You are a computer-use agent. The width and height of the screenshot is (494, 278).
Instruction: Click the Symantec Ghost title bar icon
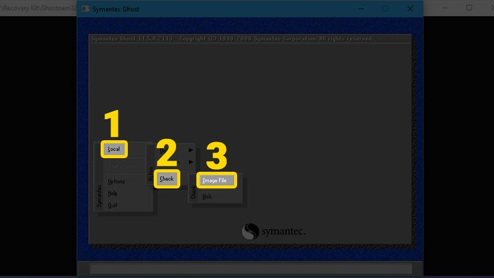pos(85,9)
